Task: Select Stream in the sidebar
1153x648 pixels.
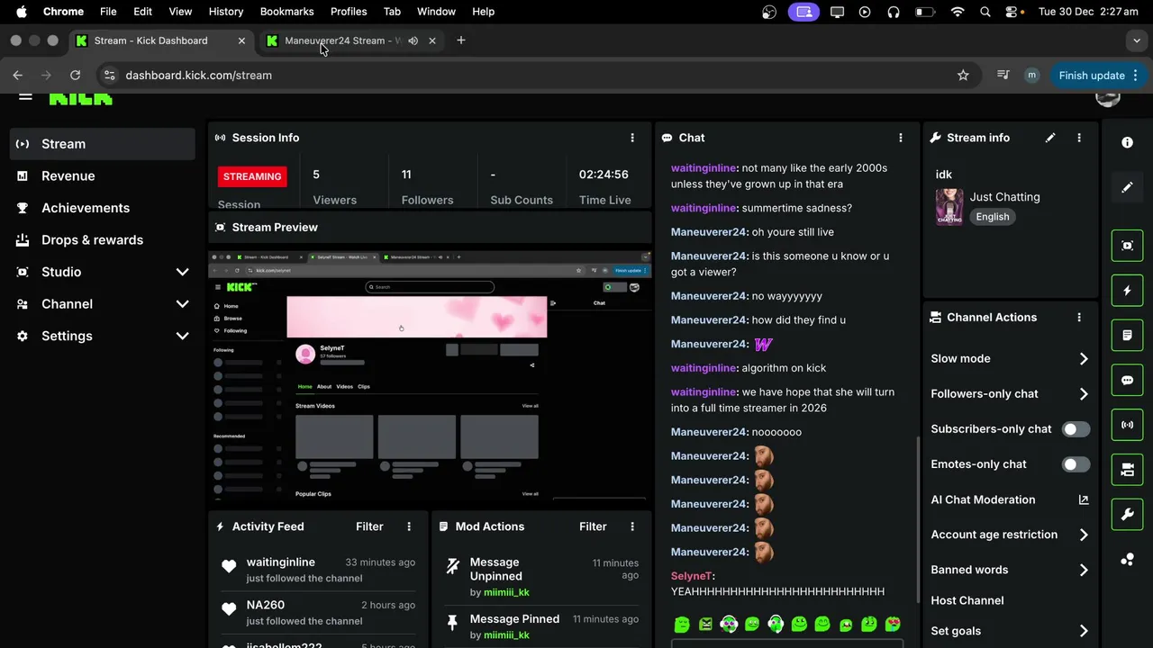Action: click(x=102, y=144)
